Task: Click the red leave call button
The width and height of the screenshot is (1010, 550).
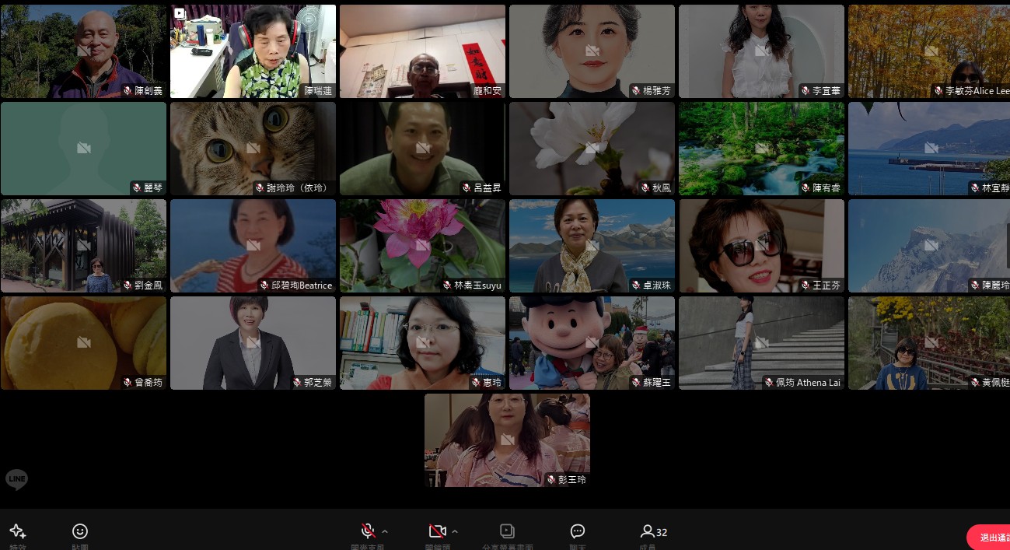Action: click(x=989, y=538)
